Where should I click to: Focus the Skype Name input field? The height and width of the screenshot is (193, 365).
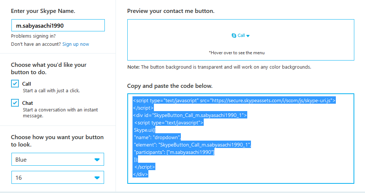tap(58, 25)
